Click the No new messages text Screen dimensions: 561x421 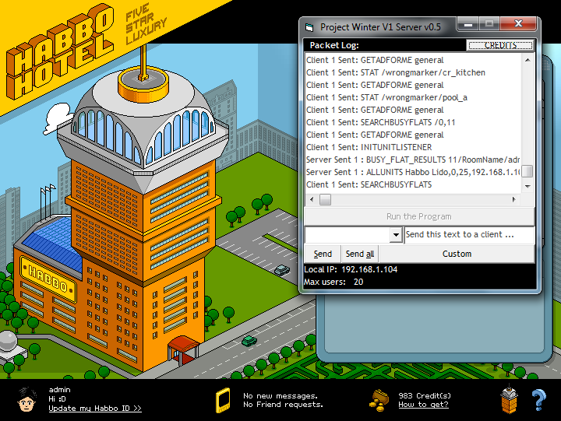tap(280, 395)
